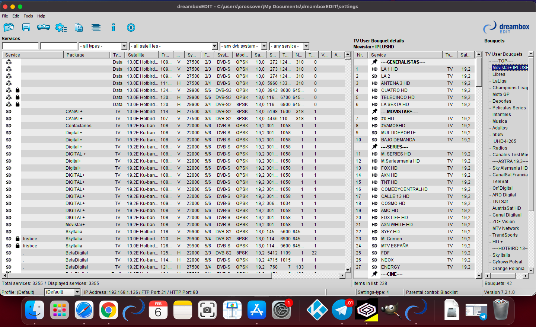Click the services list horizontal scrollbar

149,275
